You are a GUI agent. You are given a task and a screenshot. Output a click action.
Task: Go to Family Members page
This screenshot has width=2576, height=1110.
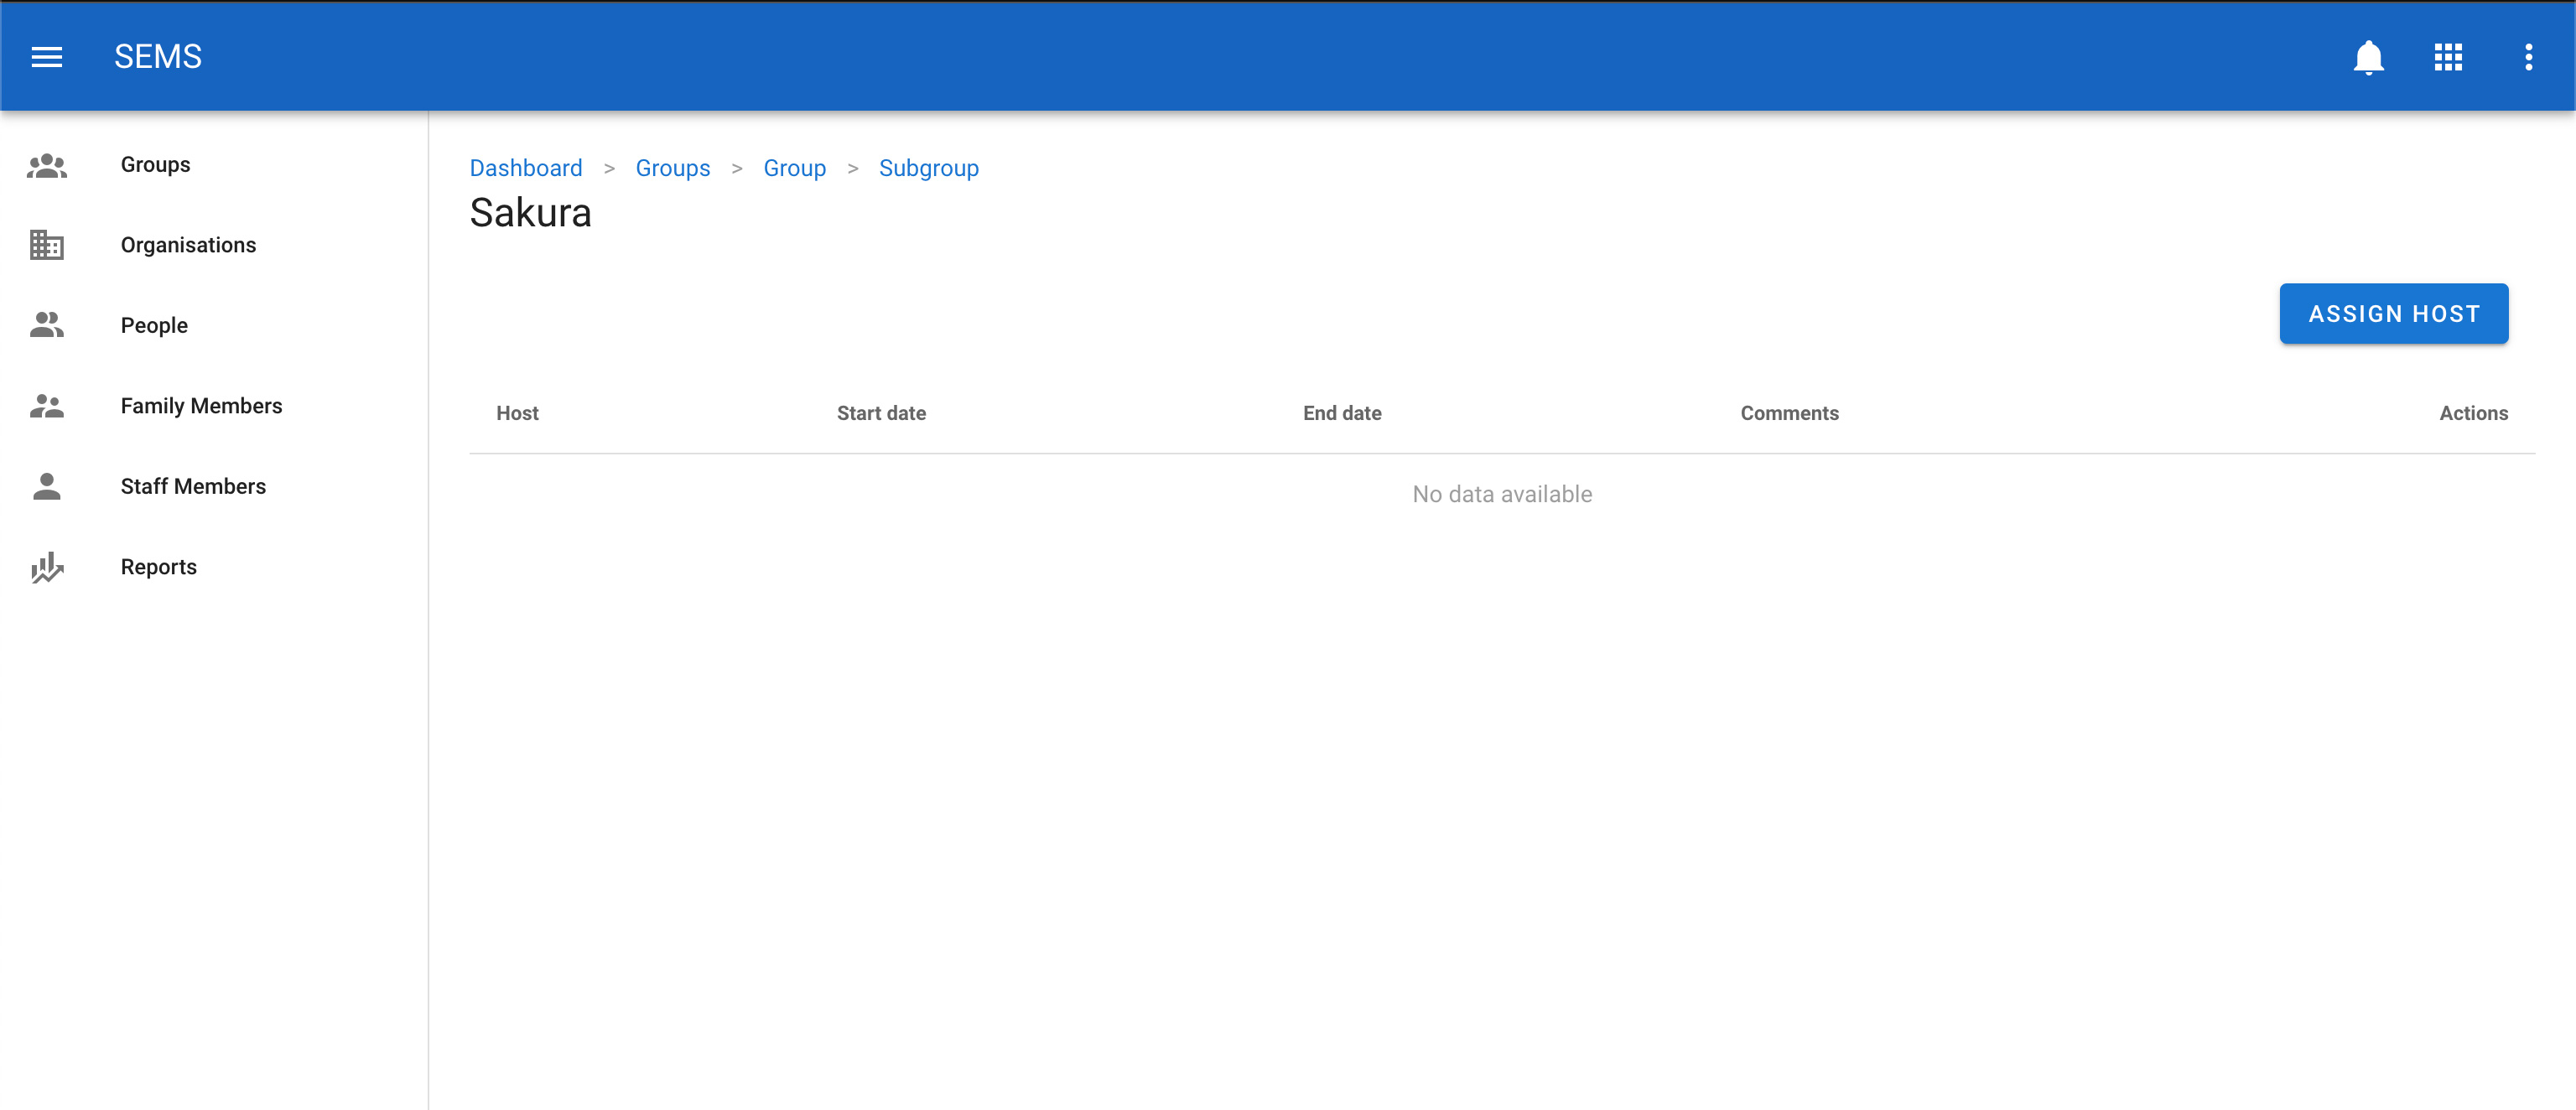tap(201, 406)
